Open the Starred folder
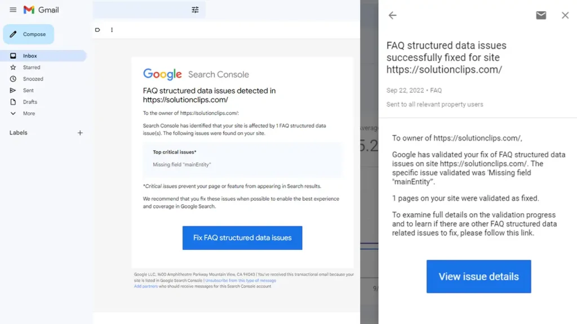This screenshot has height=324, width=577. [32, 67]
